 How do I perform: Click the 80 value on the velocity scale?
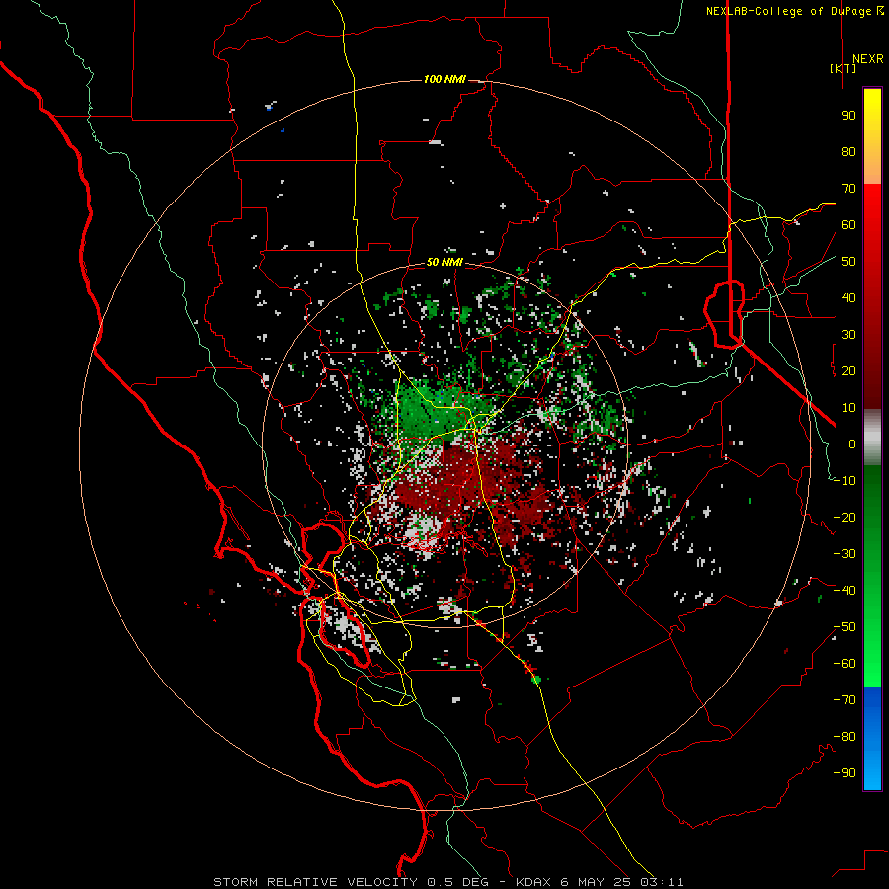click(849, 151)
